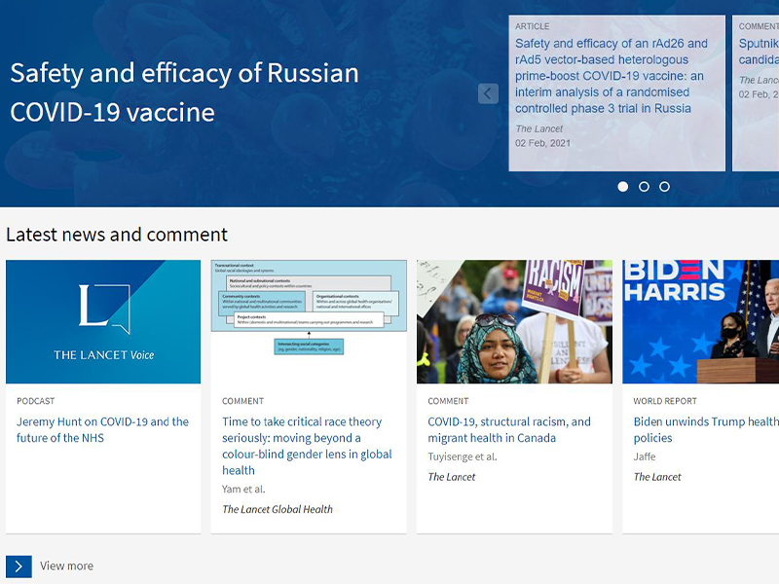Select the first carousel dot indicator
This screenshot has height=584, width=779.
pos(623,186)
